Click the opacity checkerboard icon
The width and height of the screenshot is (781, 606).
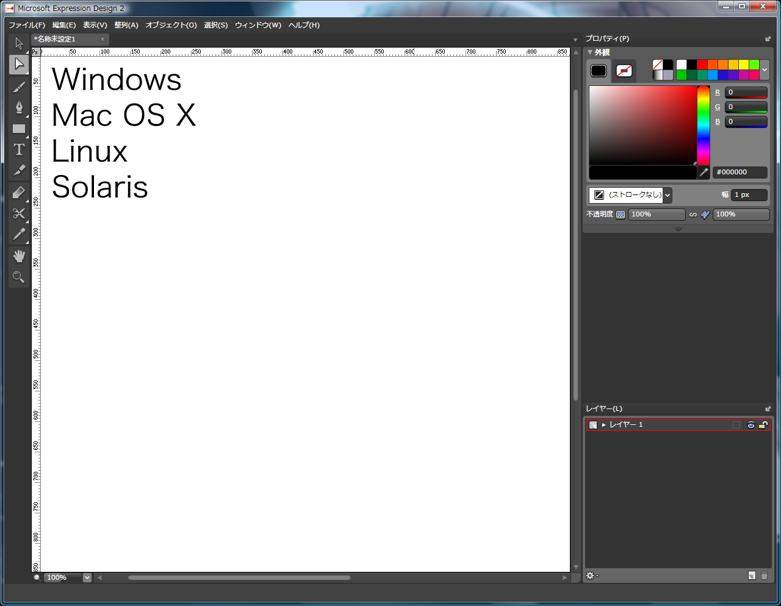(x=621, y=215)
